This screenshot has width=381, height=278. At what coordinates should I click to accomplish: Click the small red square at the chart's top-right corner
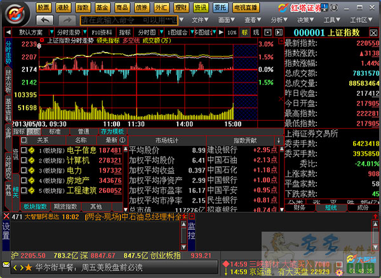coord(281,41)
